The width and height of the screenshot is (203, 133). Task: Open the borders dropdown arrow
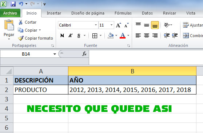point(101,35)
